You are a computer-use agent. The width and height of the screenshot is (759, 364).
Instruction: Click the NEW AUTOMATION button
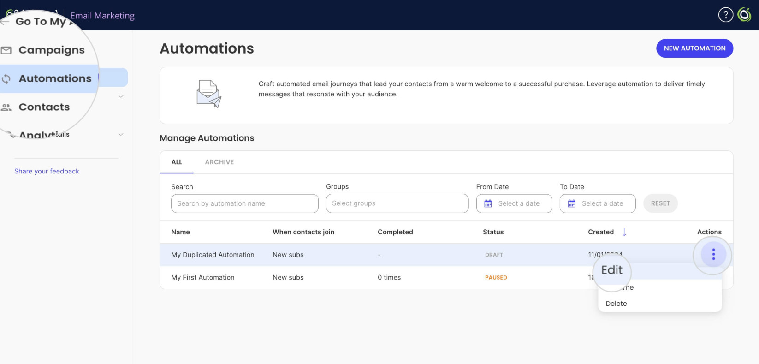click(694, 48)
